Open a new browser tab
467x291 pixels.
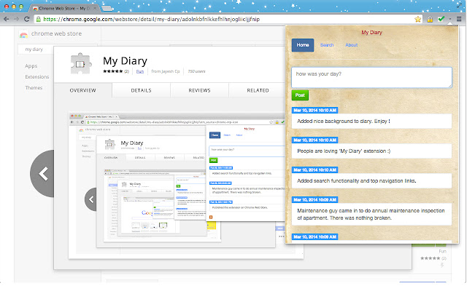pyautogui.click(x=107, y=8)
